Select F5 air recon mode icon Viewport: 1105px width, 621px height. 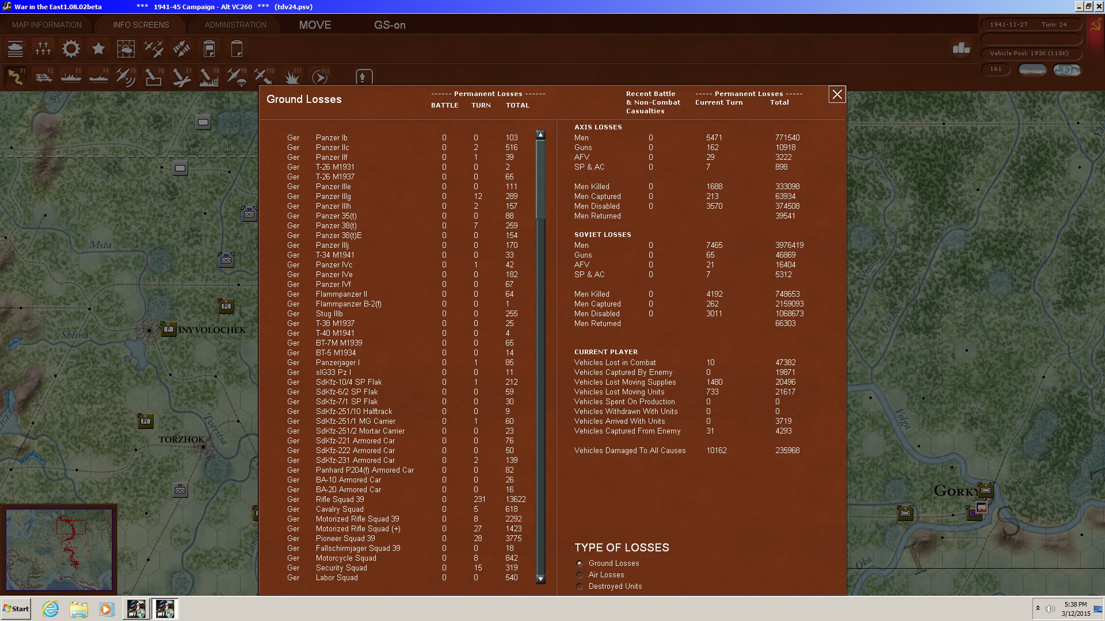pos(126,77)
